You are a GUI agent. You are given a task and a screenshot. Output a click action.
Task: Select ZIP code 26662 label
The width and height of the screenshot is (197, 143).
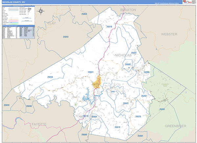coord(113,92)
